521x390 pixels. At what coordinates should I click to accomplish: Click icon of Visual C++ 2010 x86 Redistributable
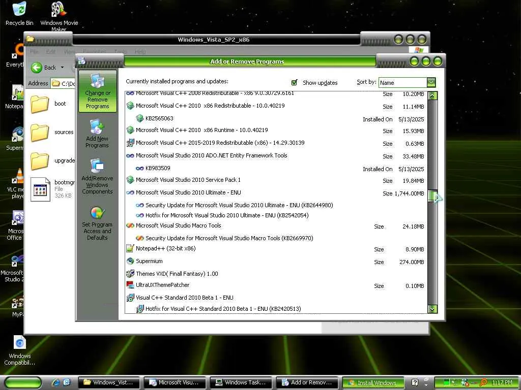pyautogui.click(x=130, y=106)
